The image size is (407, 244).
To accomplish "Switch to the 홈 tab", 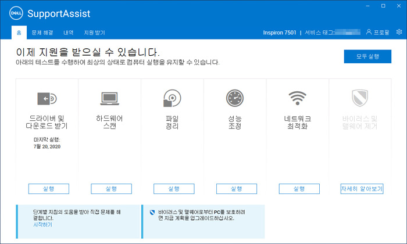I will click(19, 32).
